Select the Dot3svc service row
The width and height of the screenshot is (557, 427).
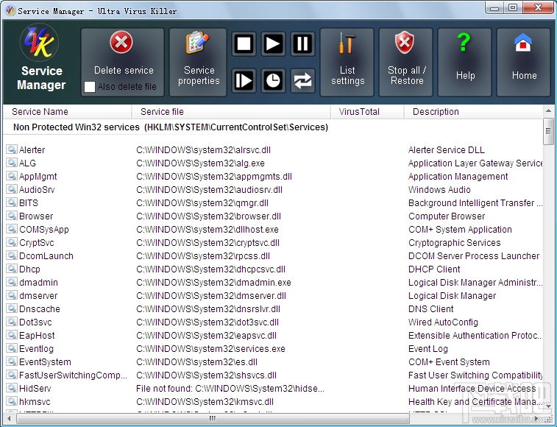point(273,322)
